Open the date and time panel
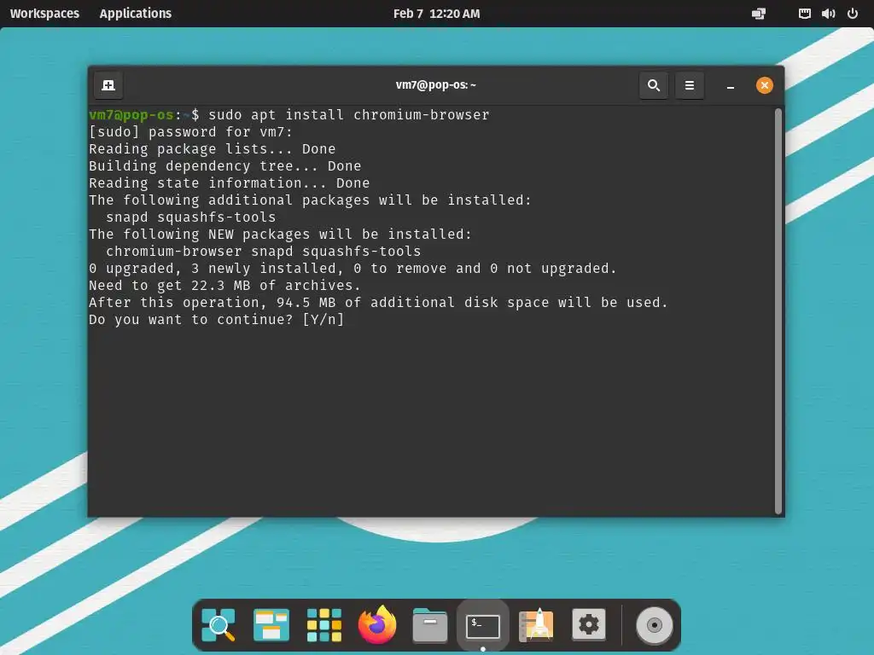874x655 pixels. 436,14
